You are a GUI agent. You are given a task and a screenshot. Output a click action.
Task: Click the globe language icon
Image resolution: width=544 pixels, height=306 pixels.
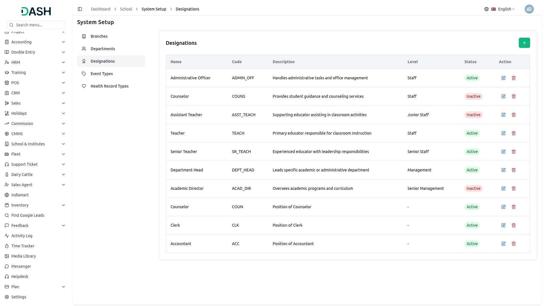pos(486,9)
